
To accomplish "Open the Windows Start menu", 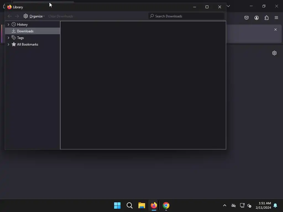I will [x=117, y=205].
